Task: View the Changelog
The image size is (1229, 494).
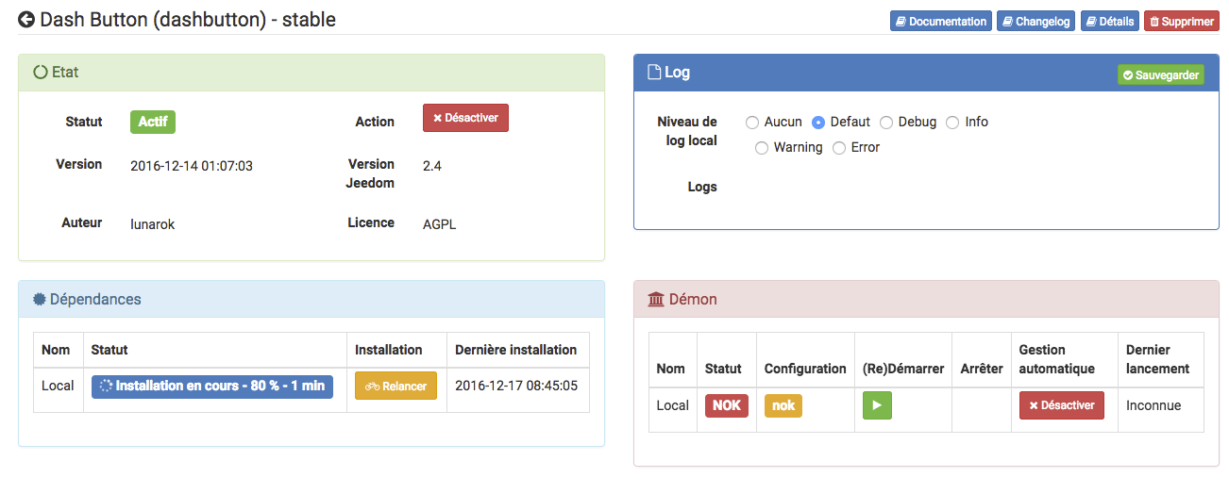Action: coord(1035,21)
